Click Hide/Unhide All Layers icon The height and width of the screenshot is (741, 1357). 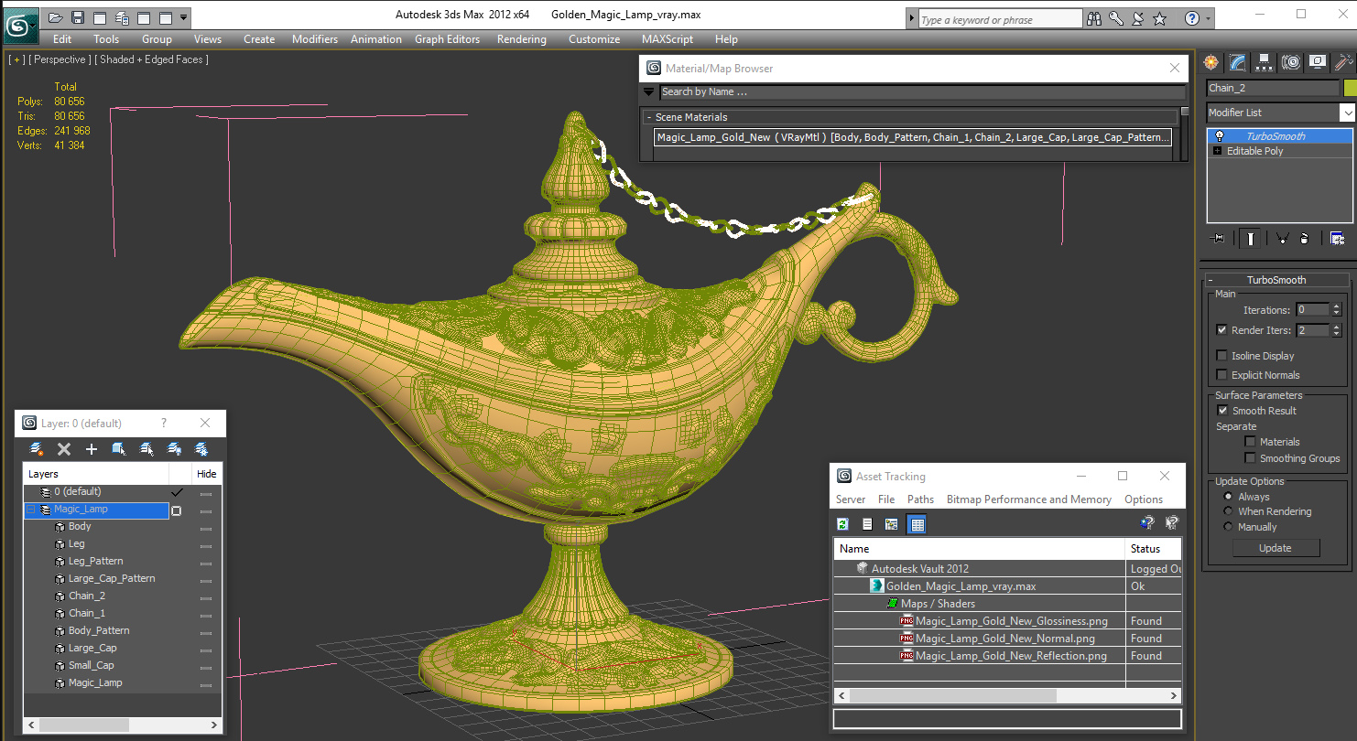pyautogui.click(x=174, y=449)
